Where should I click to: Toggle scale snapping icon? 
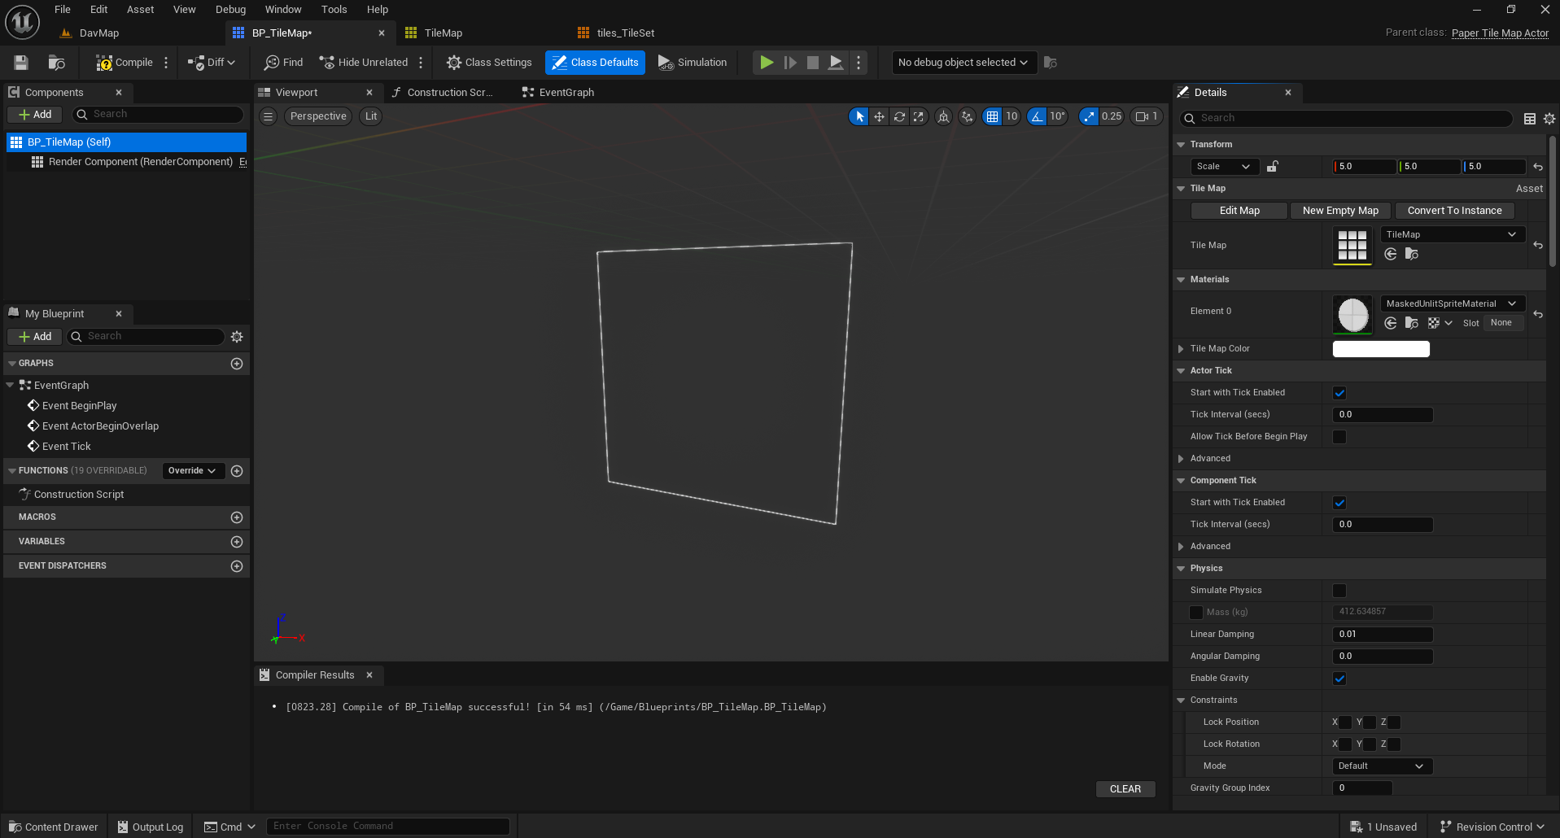[x=1089, y=116]
